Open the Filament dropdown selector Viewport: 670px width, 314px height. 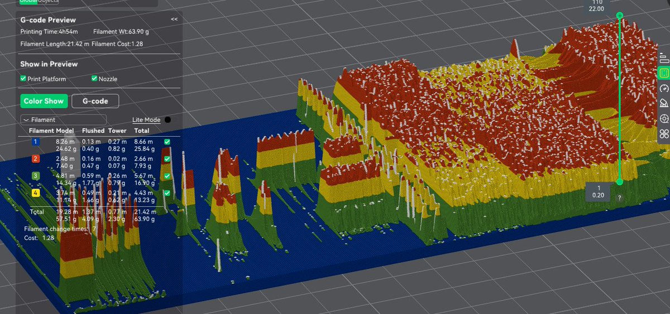63,119
